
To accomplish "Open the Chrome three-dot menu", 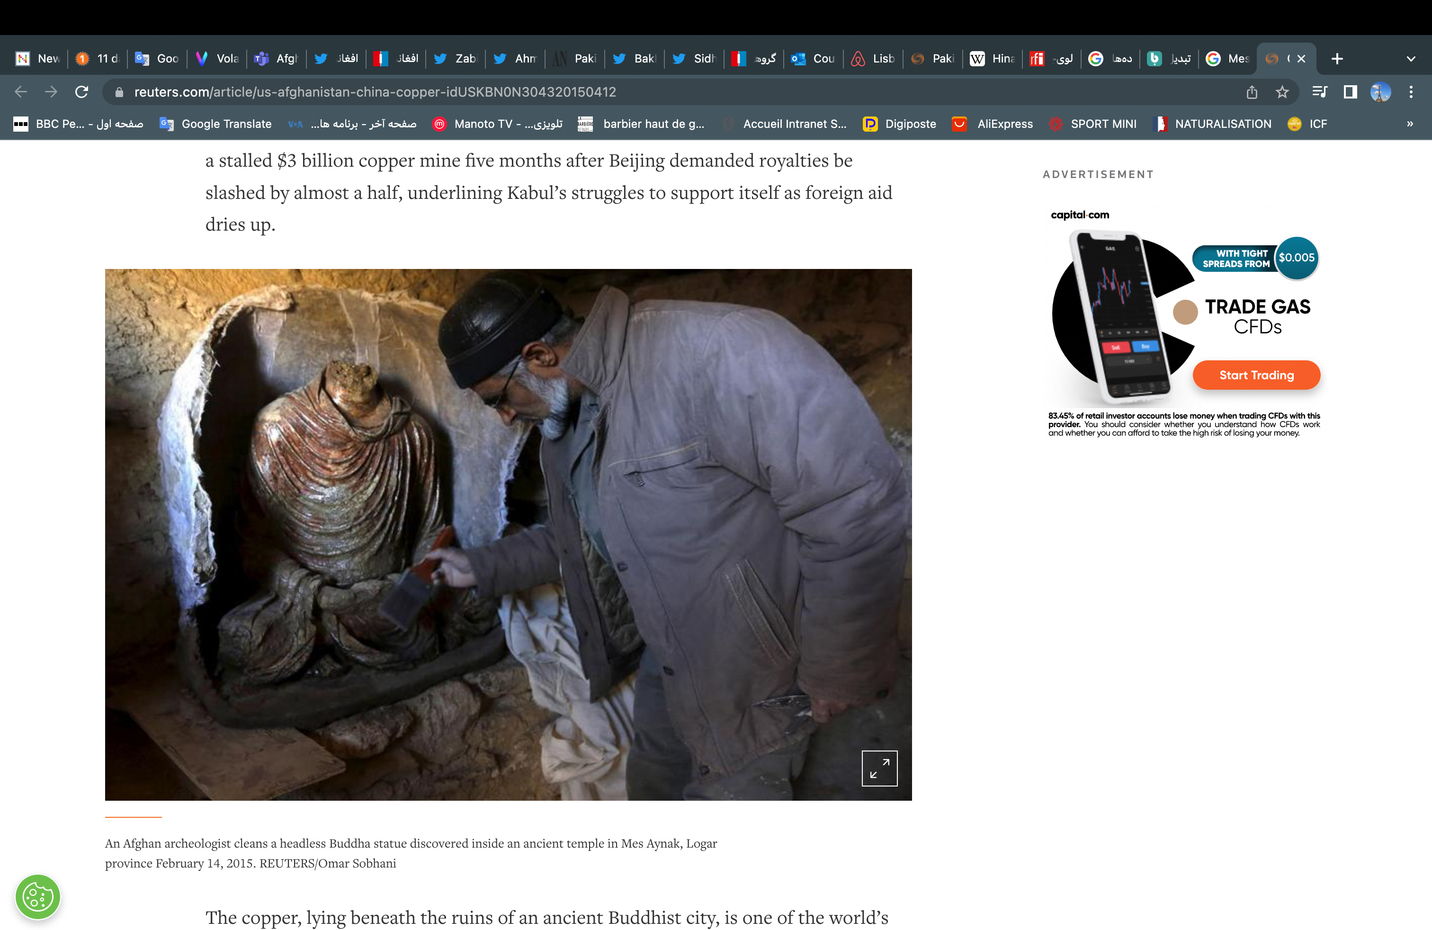I will coord(1411,92).
